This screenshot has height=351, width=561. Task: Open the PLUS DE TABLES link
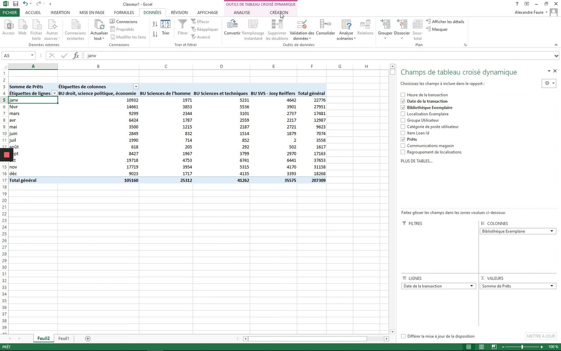pyautogui.click(x=416, y=161)
